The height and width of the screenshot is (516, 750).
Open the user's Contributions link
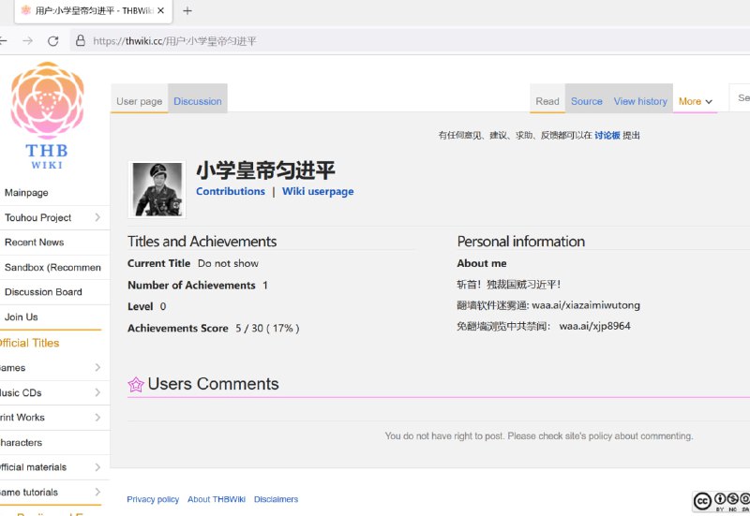pyautogui.click(x=231, y=191)
